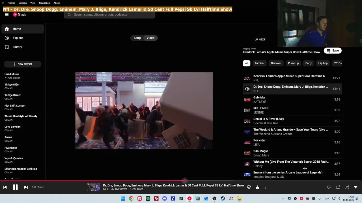This screenshot has height=203, width=362.
Task: Open the Riot Shift Custom playlist
Action: (x=23, y=107)
